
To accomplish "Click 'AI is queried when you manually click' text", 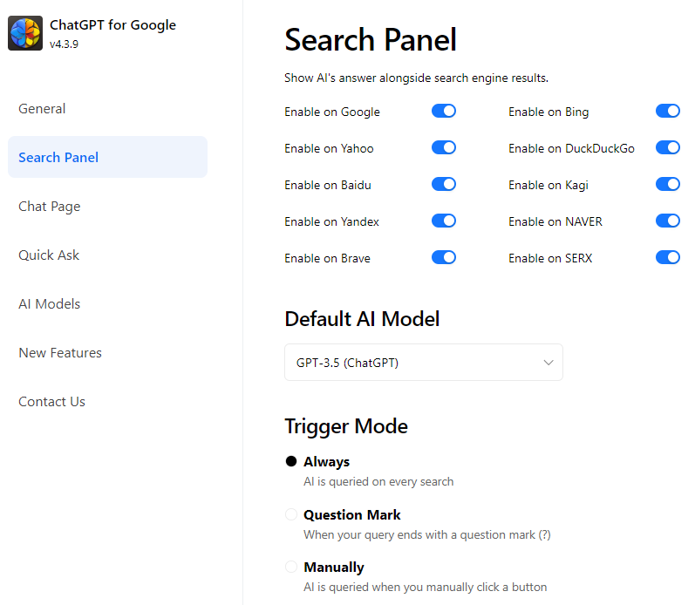I will tap(425, 588).
